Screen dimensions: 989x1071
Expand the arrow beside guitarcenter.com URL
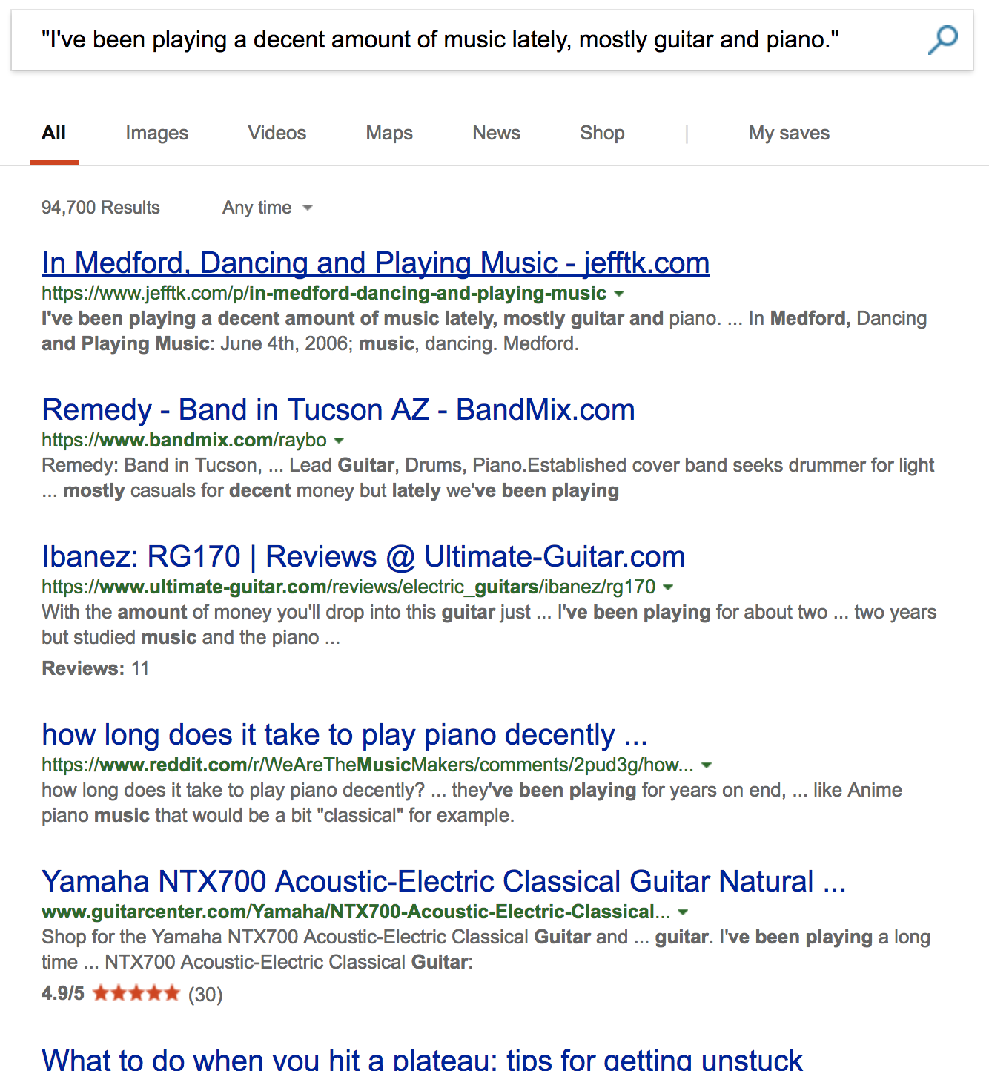pos(683,912)
